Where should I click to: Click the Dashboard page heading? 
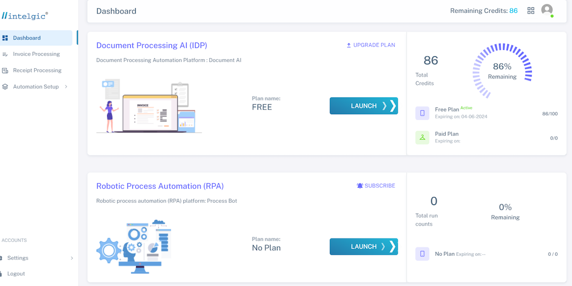pyautogui.click(x=116, y=11)
